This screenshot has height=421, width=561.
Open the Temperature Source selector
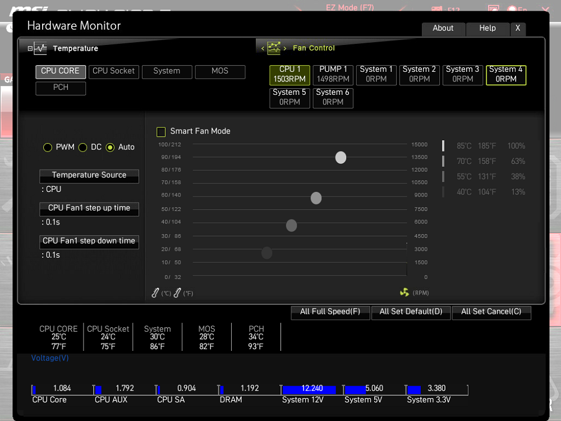pyautogui.click(x=89, y=176)
